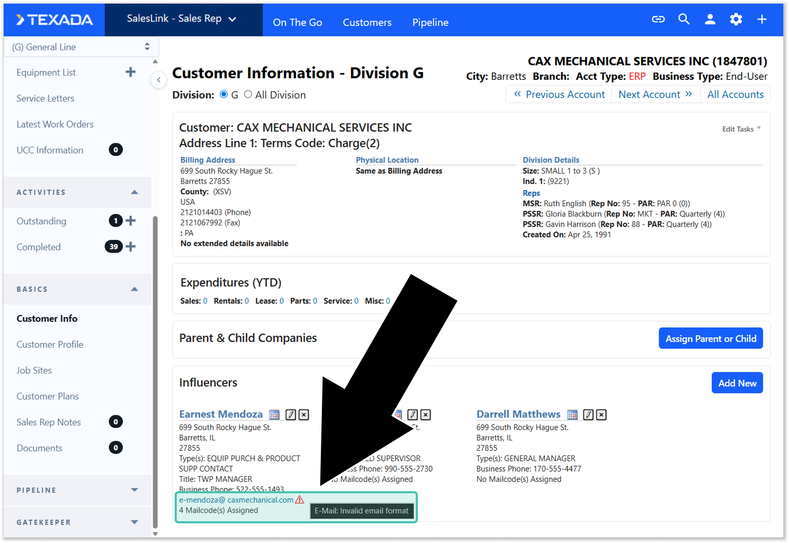The image size is (789, 543).
Task: Go to On The Go tab
Action: click(298, 22)
